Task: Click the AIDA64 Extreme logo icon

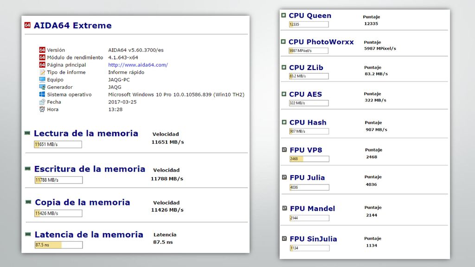Action: pyautogui.click(x=27, y=25)
